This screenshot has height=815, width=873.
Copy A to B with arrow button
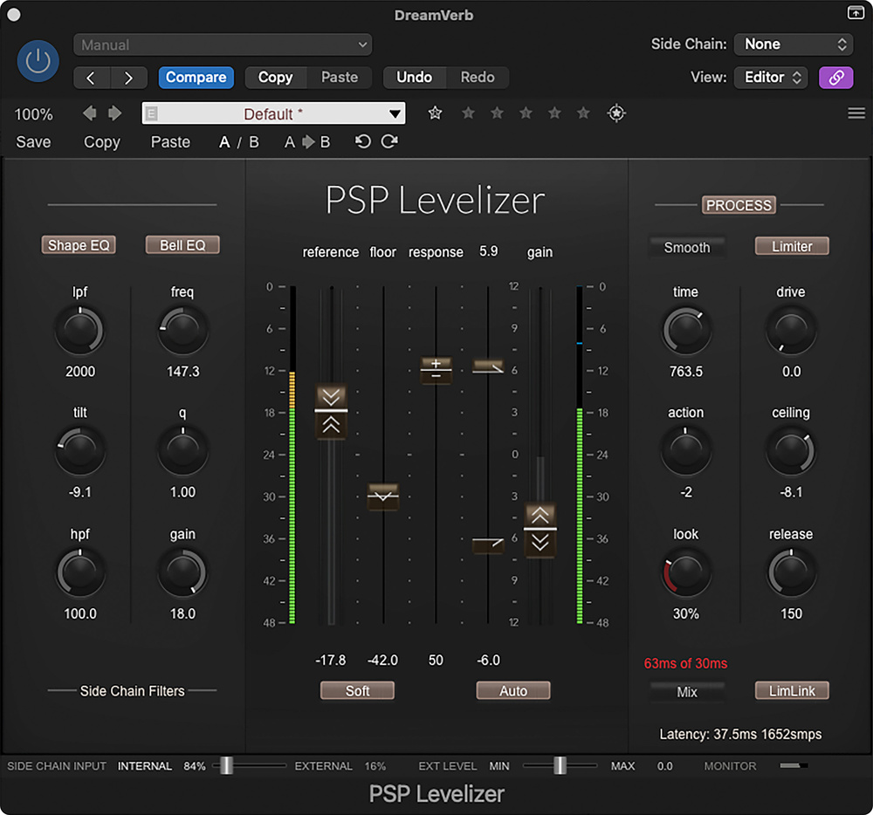coord(307,142)
